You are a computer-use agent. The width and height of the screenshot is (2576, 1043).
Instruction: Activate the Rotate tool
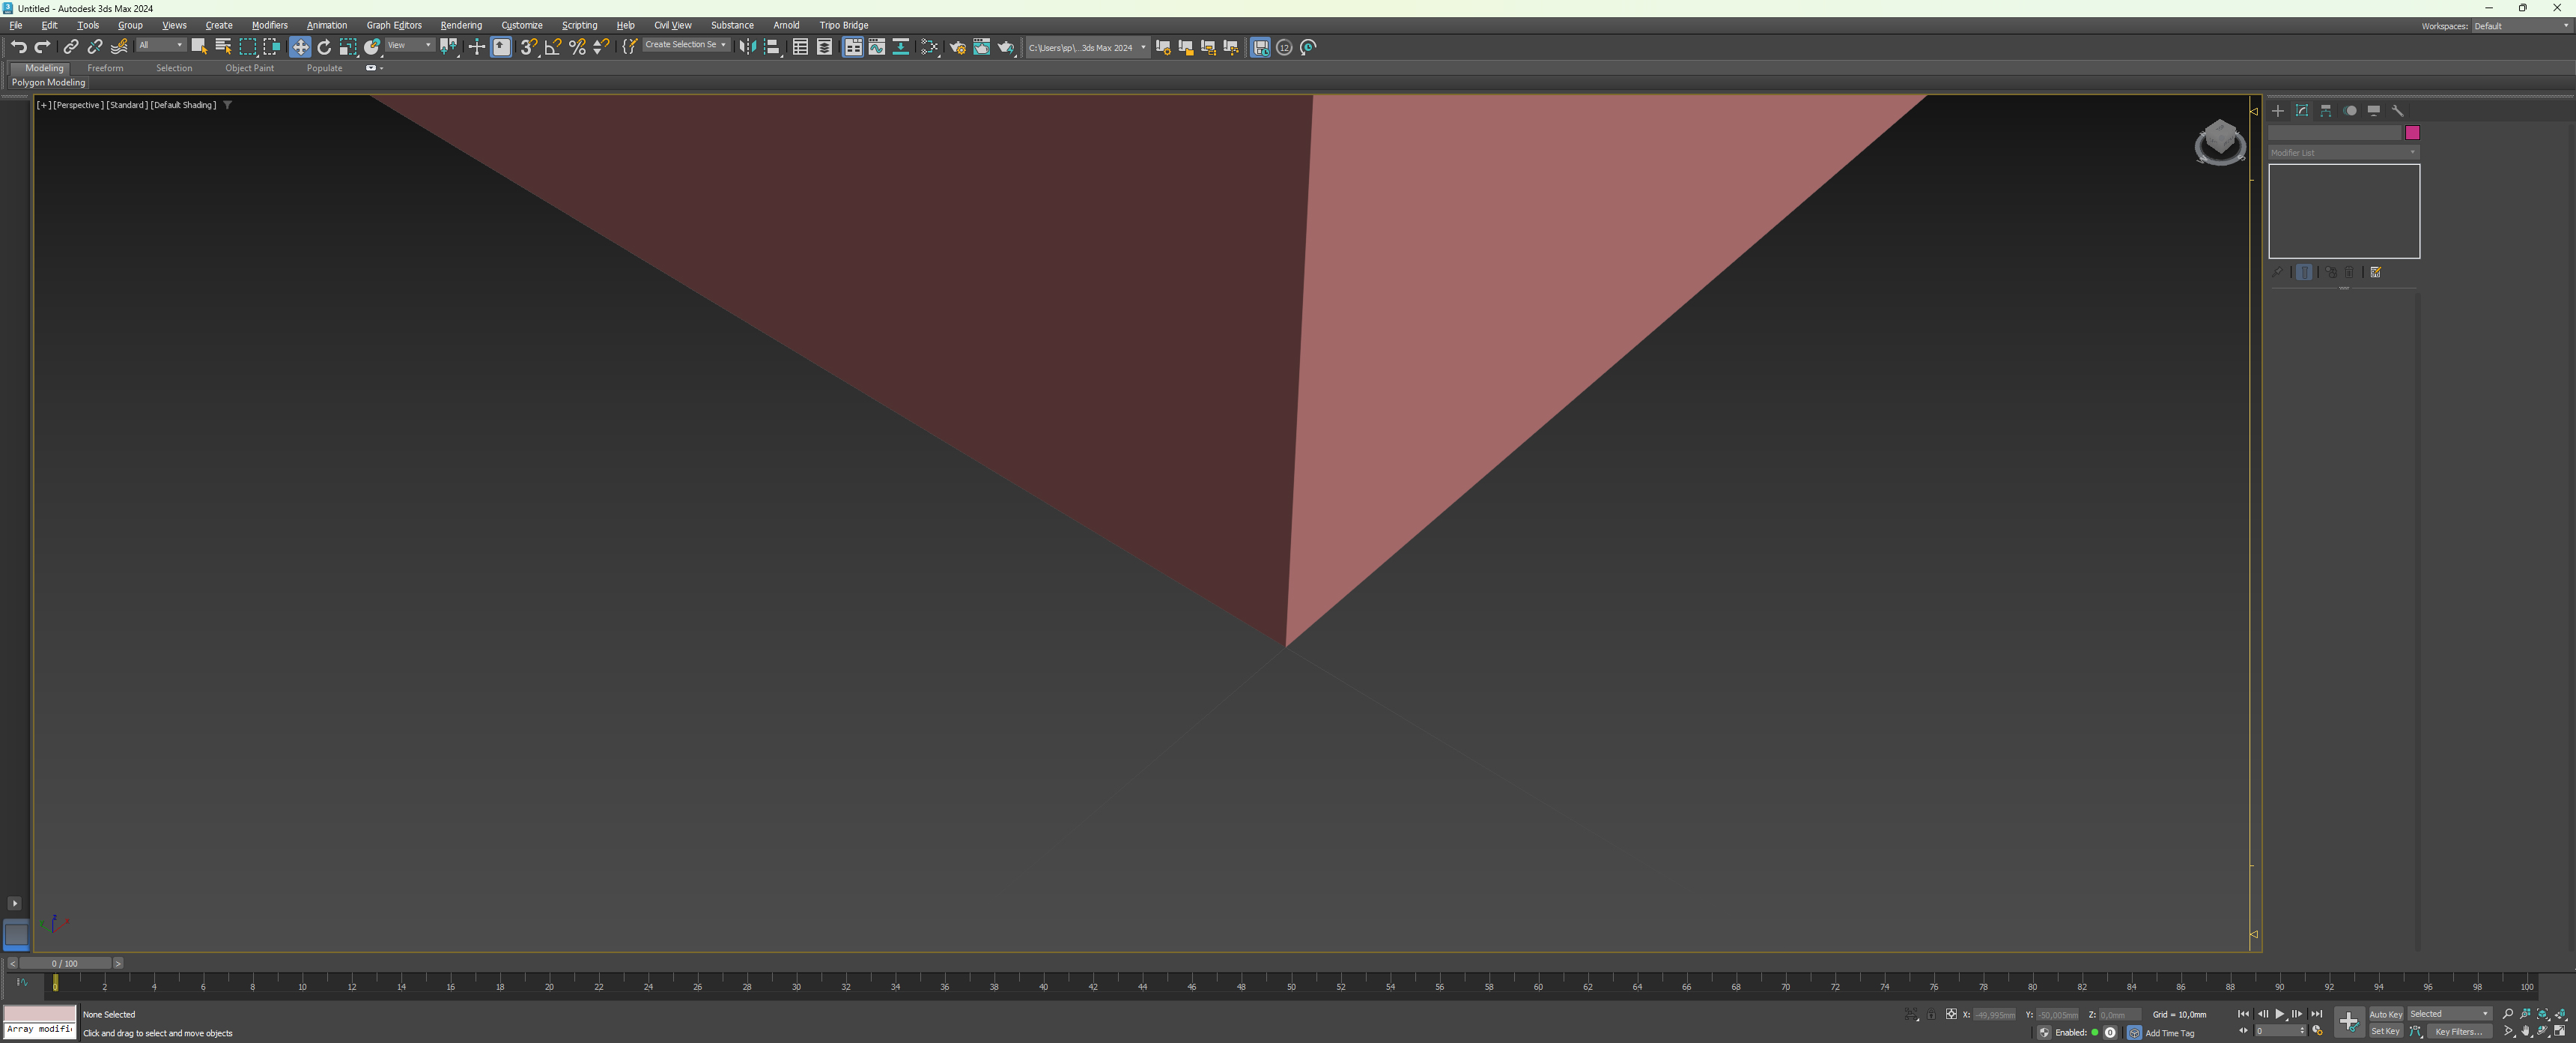point(324,47)
